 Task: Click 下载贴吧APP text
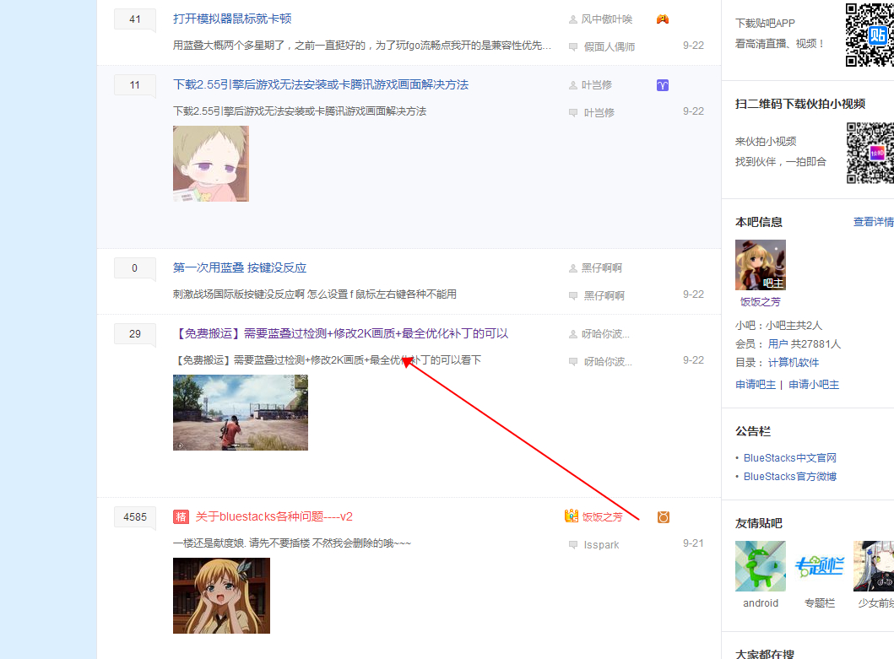point(765,24)
